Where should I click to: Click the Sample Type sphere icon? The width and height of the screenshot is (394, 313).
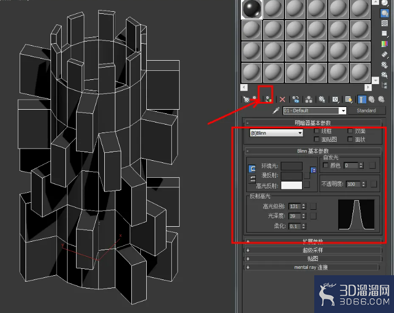[x=385, y=3]
